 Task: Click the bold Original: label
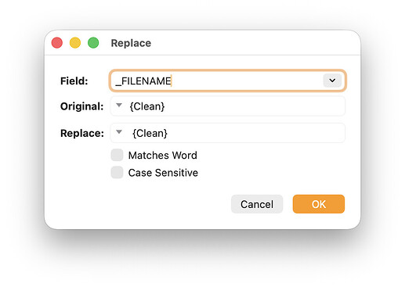click(x=82, y=106)
